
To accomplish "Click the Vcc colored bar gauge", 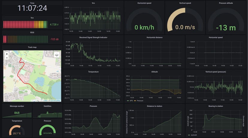I will coord(25,25).
